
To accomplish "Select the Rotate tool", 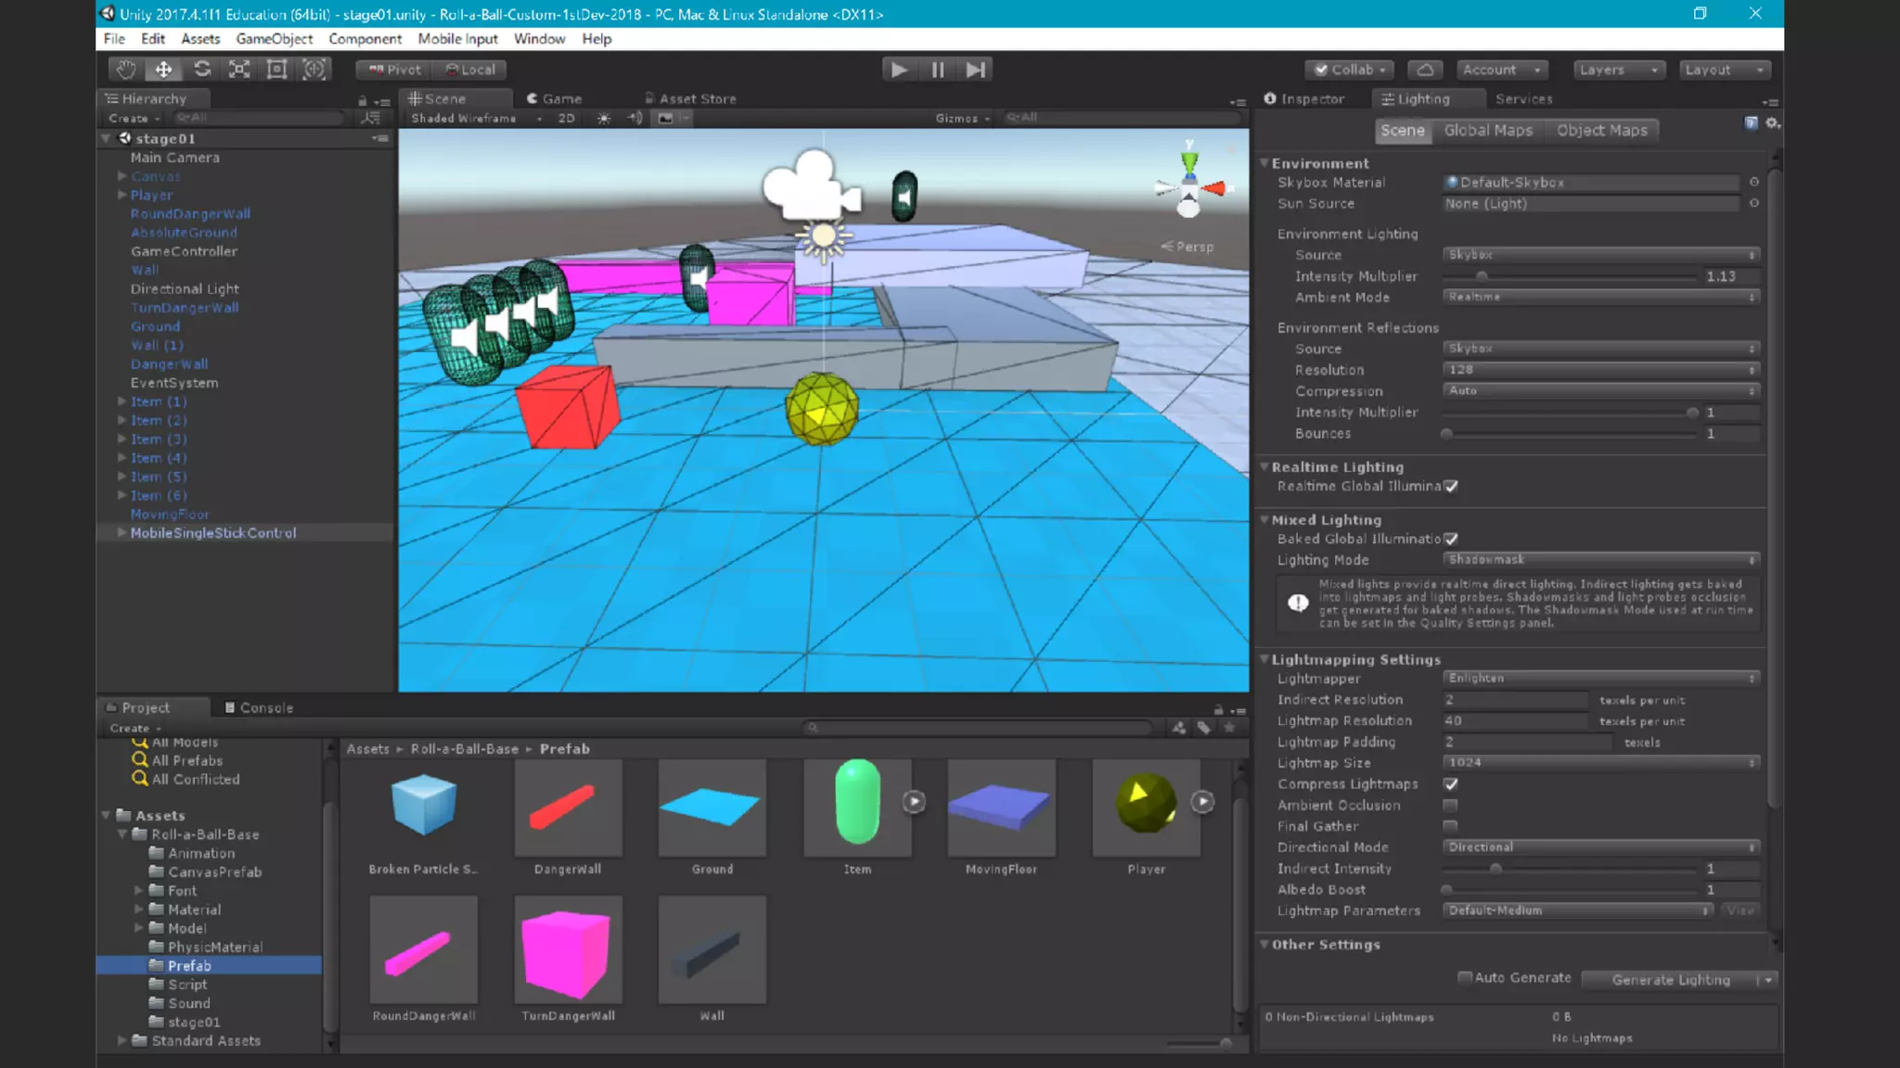I will point(201,70).
